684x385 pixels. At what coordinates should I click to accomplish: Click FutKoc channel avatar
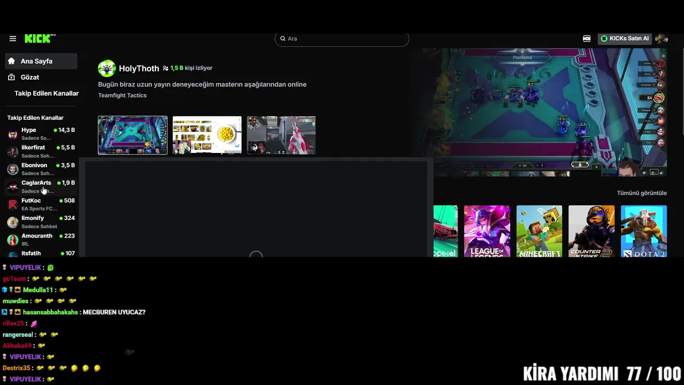13,205
